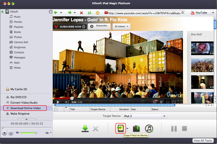This screenshot has height=144, width=217.
Task: Tick the select-all checkbox in task list
Action: tap(56, 109)
